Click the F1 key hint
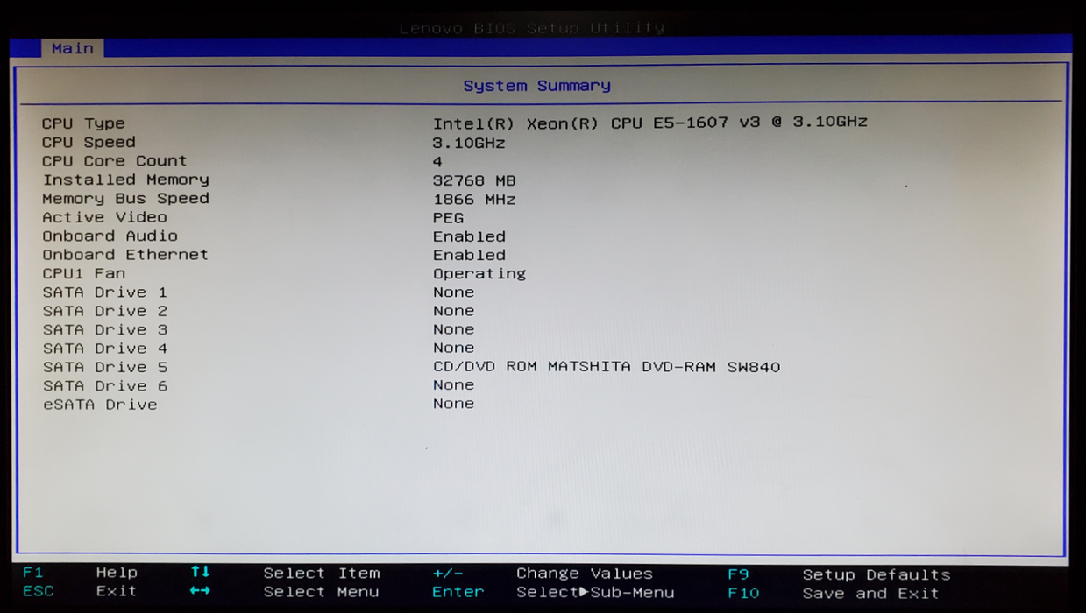Screen dimensions: 1086x613 point(32,573)
